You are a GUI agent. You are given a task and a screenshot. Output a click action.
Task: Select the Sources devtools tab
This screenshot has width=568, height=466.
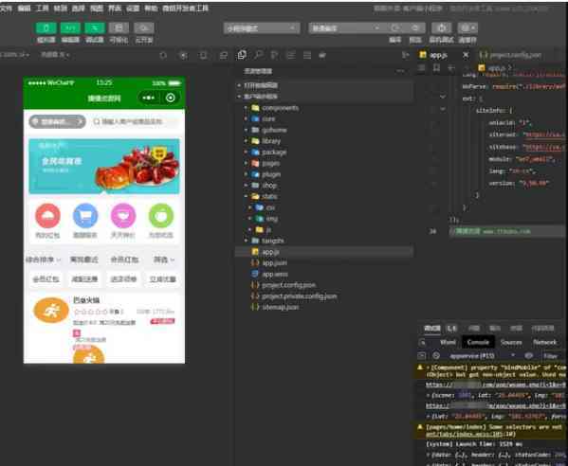click(511, 342)
